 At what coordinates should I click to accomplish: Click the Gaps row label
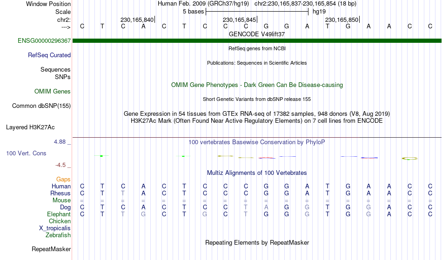coord(63,180)
